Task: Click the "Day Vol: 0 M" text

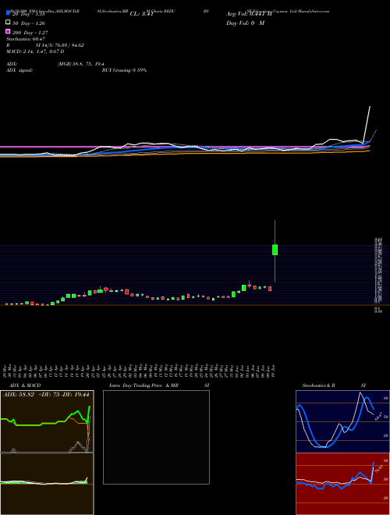Action: 245,23
